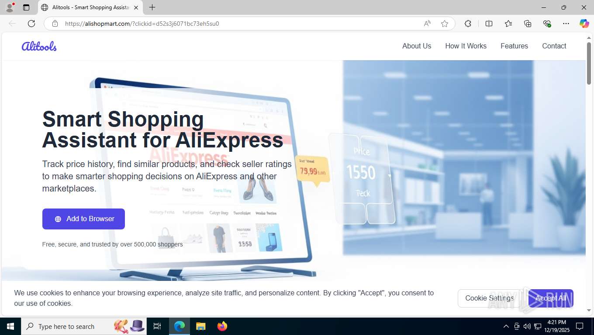The width and height of the screenshot is (594, 335).
Task: Click the Alitools logo
Action: (39, 46)
